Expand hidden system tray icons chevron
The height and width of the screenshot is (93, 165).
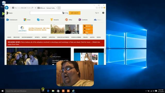(146, 91)
